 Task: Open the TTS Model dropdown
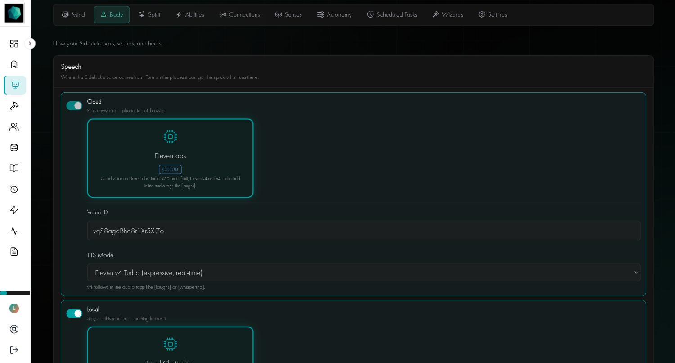click(x=364, y=272)
